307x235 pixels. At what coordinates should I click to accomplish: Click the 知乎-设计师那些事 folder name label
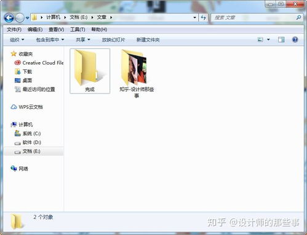(137, 92)
